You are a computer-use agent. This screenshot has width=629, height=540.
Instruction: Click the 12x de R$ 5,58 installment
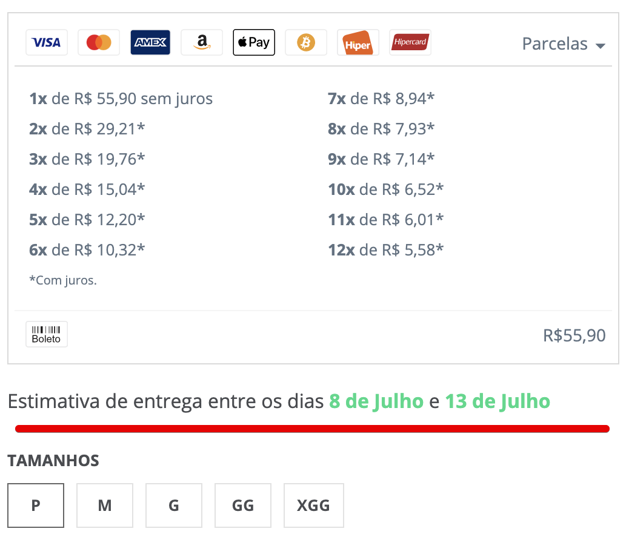386,250
